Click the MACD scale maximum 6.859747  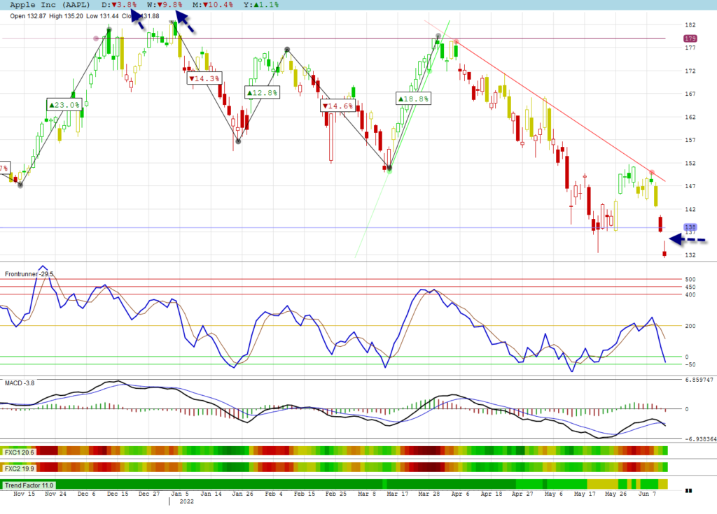point(699,380)
